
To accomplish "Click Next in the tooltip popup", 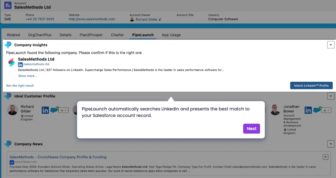I will [252, 129].
